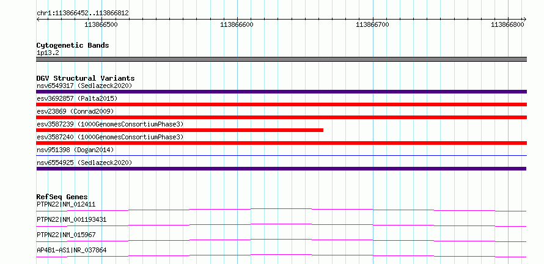Click the magenta PTPN22|NM_015967 transcript line
Image resolution: width=544 pixels, height=264 pixels.
(281, 240)
